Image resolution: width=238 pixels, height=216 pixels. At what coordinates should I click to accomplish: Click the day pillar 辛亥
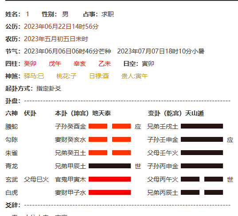80,64
